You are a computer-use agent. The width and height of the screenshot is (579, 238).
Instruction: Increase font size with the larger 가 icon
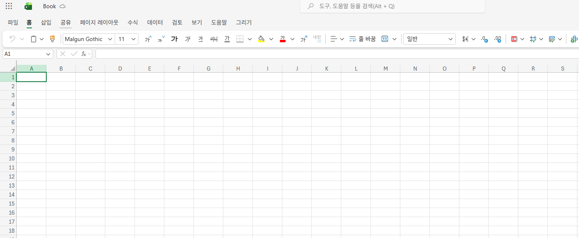(x=148, y=39)
